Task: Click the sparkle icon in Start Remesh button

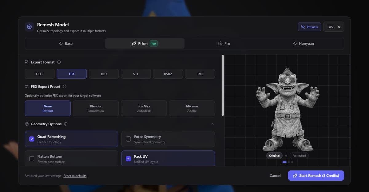Action: point(295,176)
